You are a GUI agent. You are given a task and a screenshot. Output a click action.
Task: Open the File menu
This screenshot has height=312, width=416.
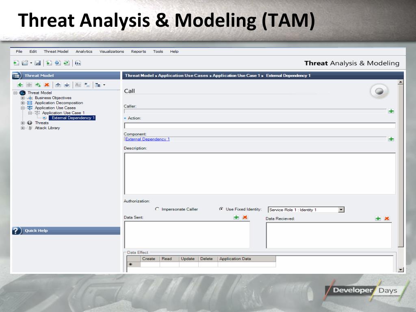(19, 52)
